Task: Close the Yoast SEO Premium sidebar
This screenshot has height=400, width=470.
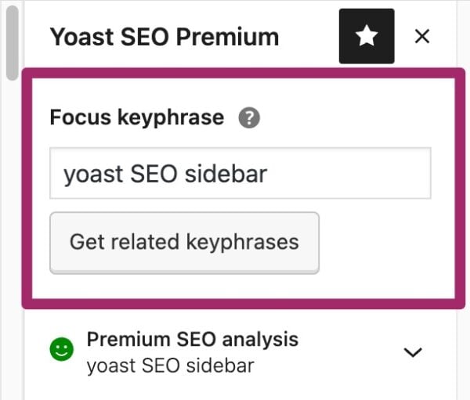Action: point(422,37)
